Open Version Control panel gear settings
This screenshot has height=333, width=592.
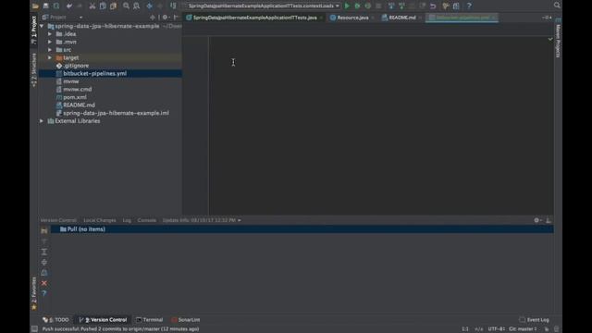[536, 220]
